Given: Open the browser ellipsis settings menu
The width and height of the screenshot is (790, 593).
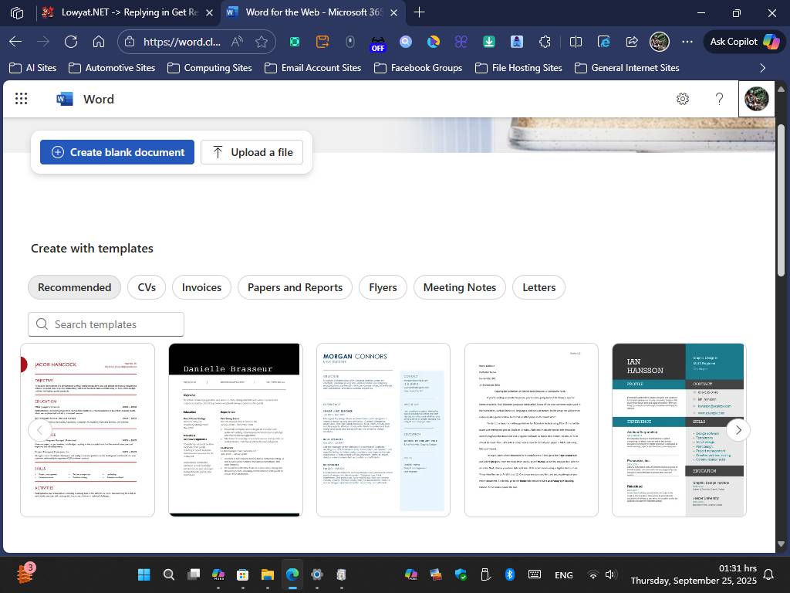Looking at the screenshot, I should [687, 42].
